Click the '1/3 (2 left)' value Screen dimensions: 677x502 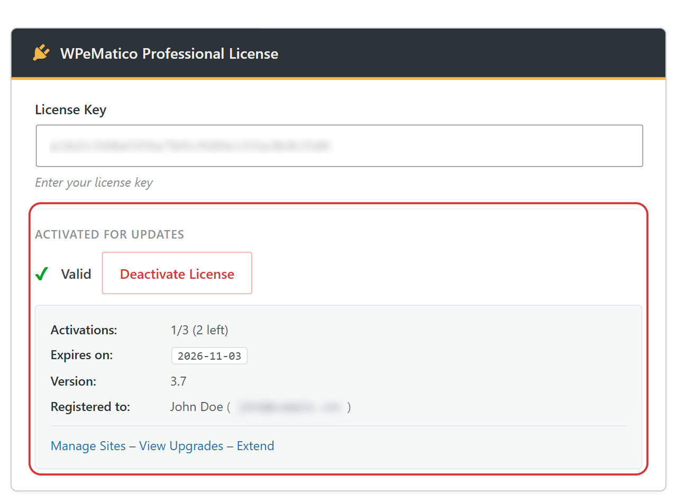click(199, 330)
